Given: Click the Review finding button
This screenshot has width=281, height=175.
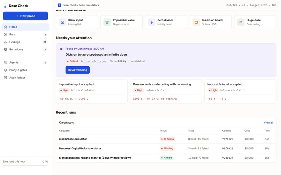Looking at the screenshot, I should point(78,70).
